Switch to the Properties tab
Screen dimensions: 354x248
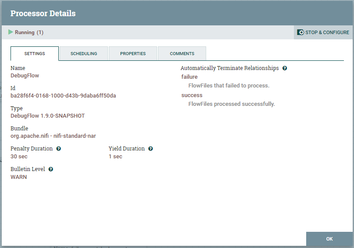(133, 53)
